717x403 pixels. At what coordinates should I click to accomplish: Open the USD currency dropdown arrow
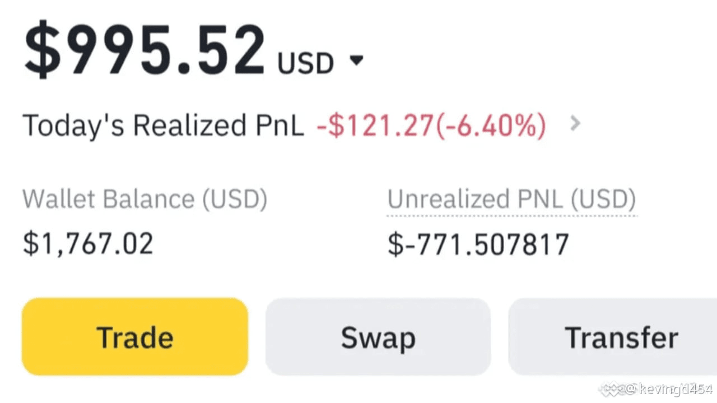coord(356,60)
